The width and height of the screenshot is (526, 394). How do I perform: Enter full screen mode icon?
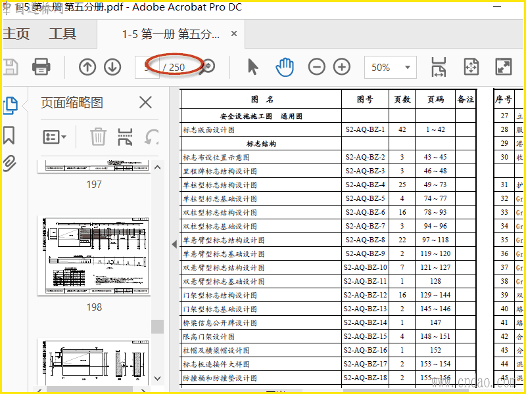[x=504, y=67]
